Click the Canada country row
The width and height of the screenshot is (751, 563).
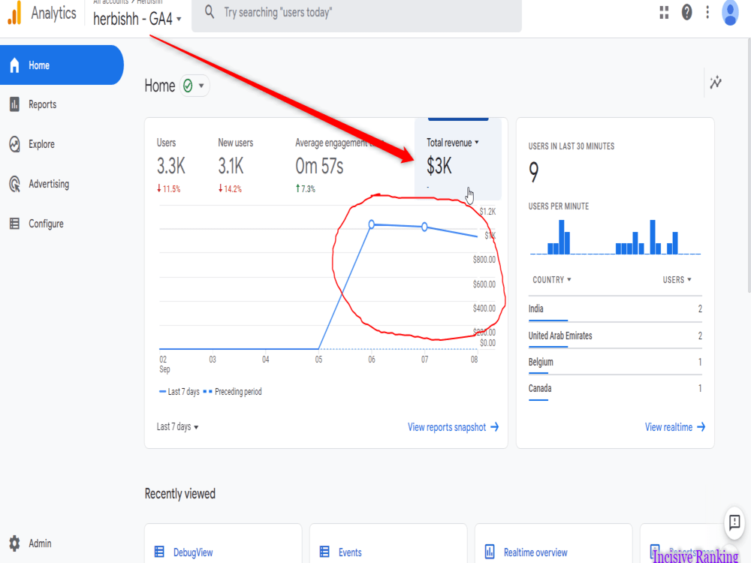coord(615,389)
